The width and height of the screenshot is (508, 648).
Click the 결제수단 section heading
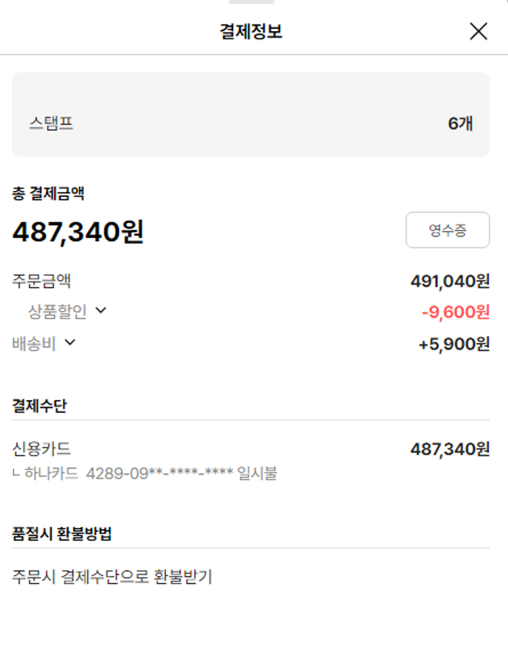click(x=39, y=406)
